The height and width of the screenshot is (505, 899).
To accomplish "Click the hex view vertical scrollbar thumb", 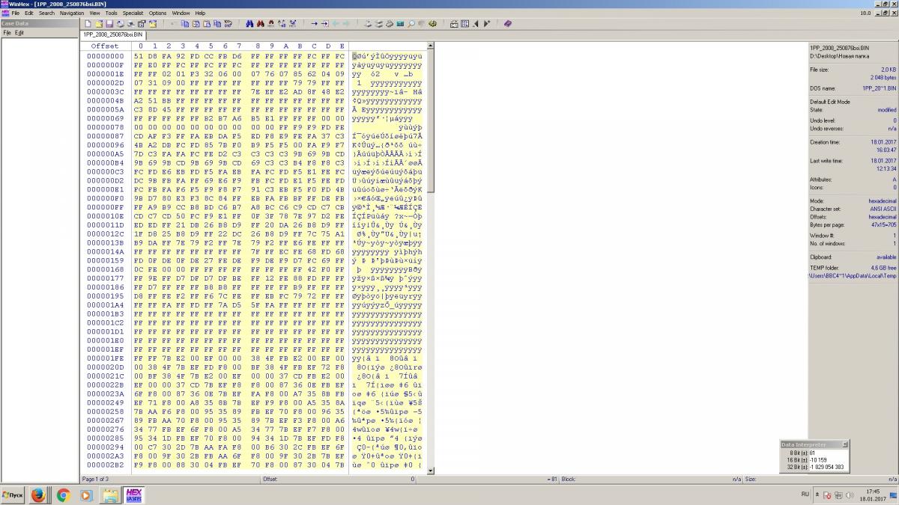I will click(x=431, y=121).
